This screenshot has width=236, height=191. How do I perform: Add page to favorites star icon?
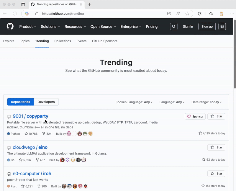187,14
